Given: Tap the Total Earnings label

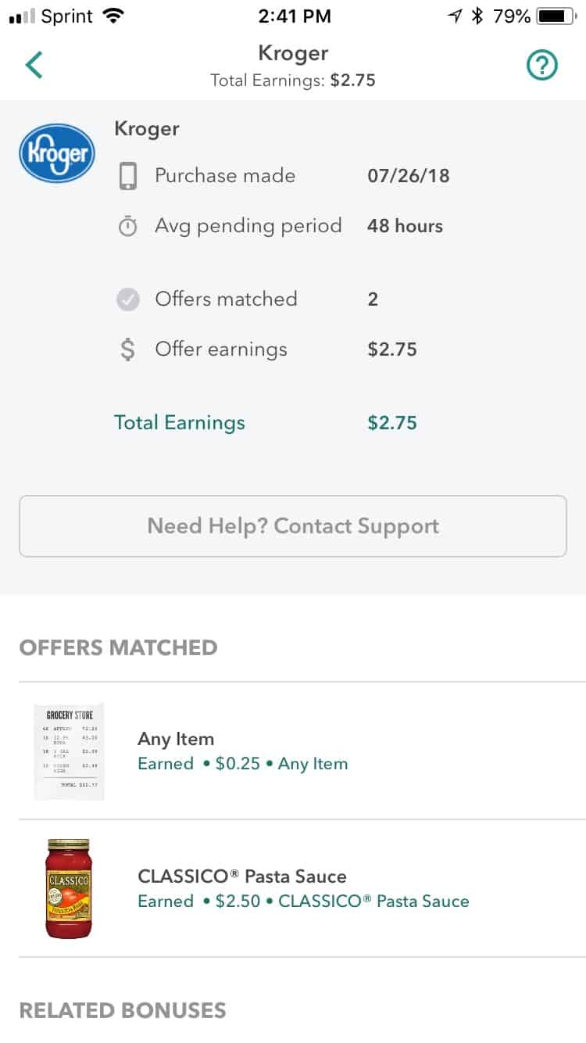Looking at the screenshot, I should (180, 423).
